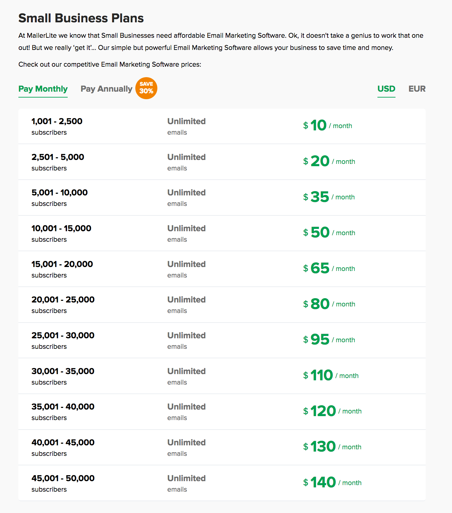Click the Small Business Plans heading
Screen dimensions: 452x513
click(81, 18)
